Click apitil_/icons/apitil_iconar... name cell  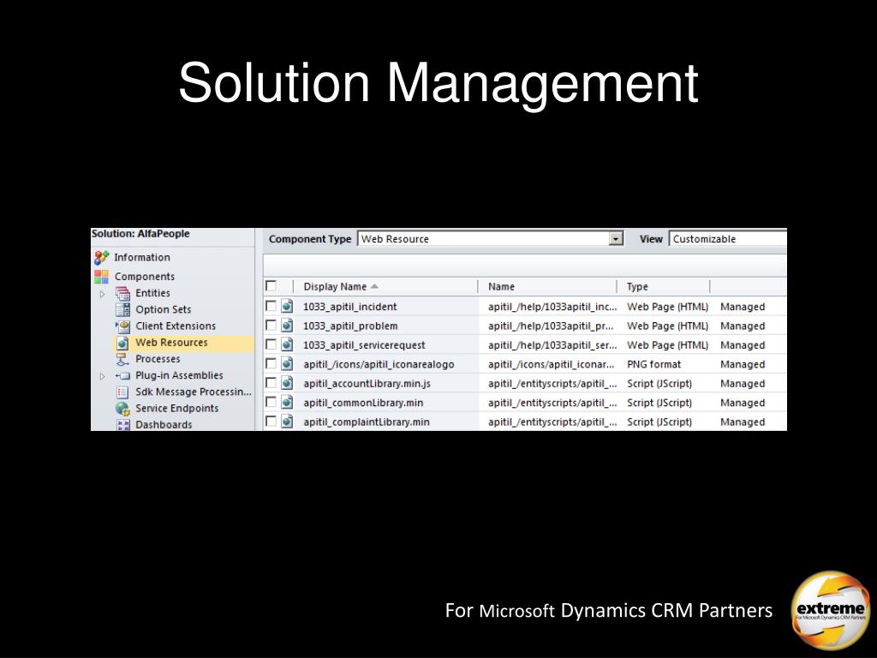pos(551,364)
